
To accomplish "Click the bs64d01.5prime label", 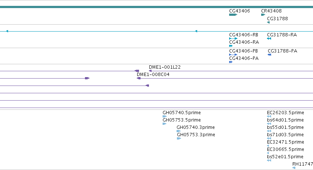I will click(x=285, y=120).
